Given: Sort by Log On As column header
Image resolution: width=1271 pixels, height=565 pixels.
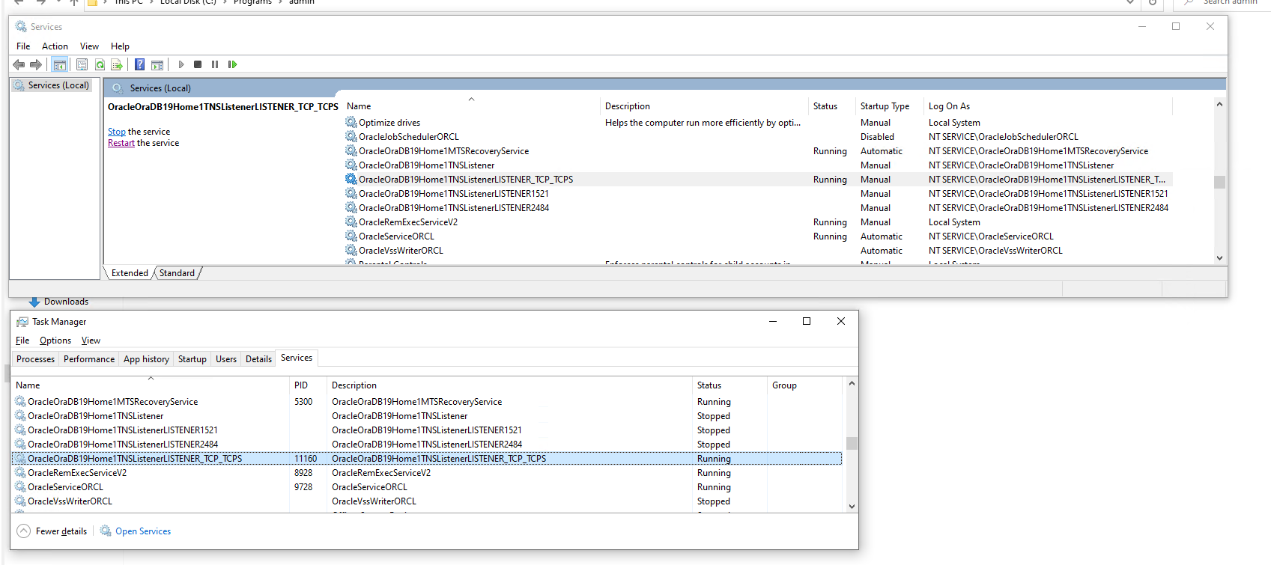Looking at the screenshot, I should point(1049,106).
